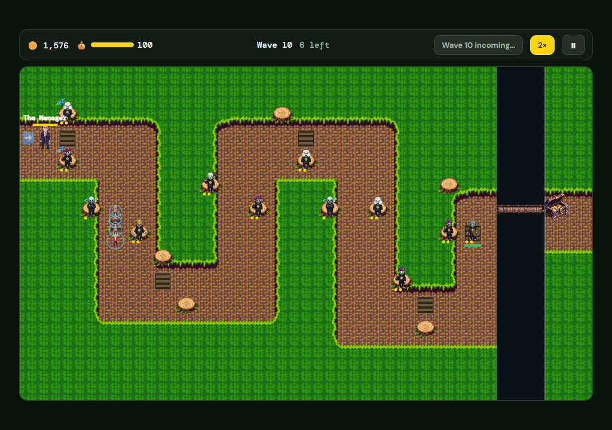Click the empty stump at the U-bend grass corner
Image resolution: width=612 pixels, height=430 pixels.
coord(163,257)
